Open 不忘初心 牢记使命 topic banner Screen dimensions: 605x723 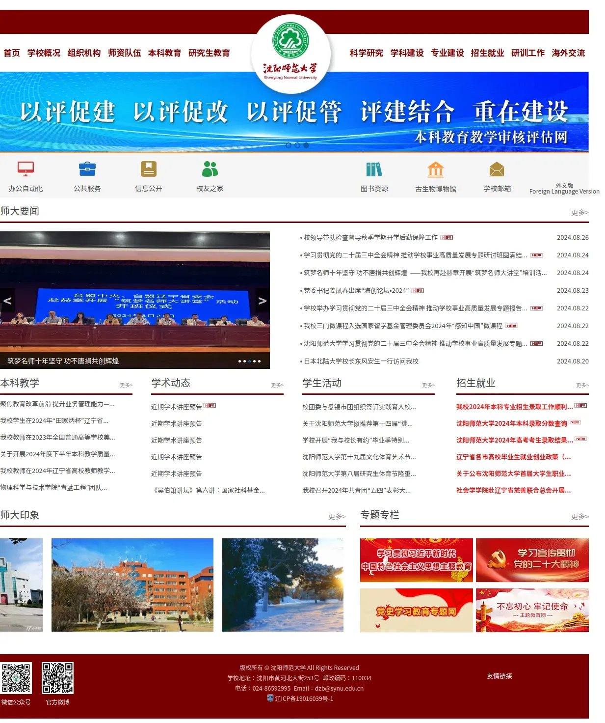[532, 610]
